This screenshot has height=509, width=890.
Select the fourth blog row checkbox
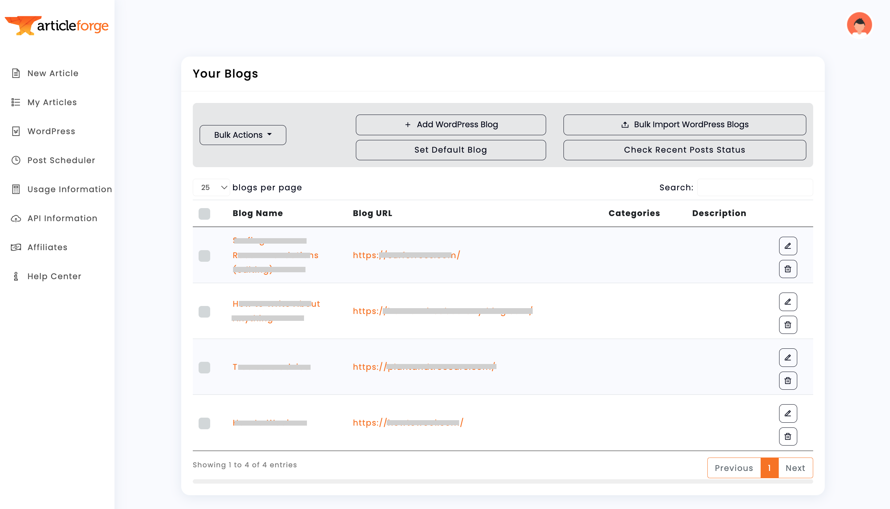coord(204,423)
